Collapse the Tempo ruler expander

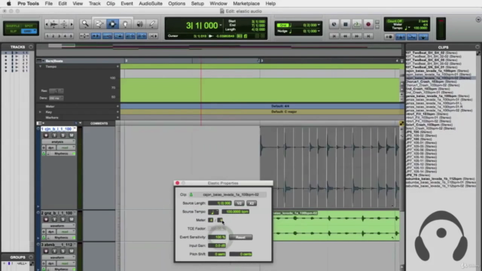tap(40, 66)
